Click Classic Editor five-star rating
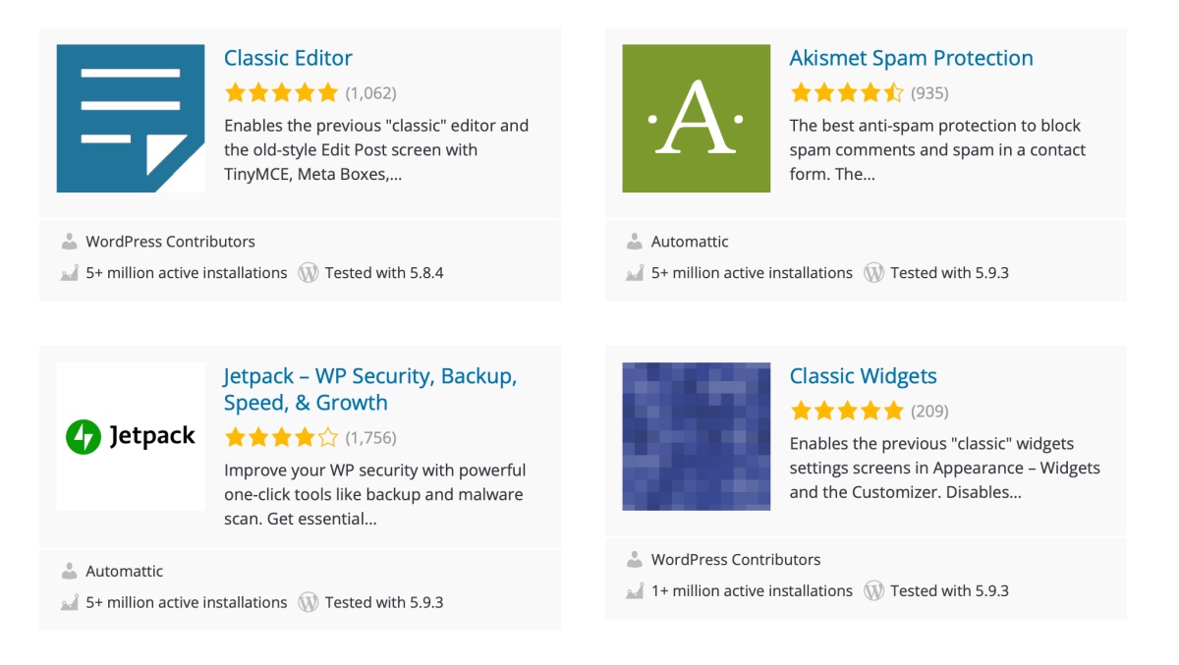Image resolution: width=1179 pixels, height=665 pixels. pos(281,93)
